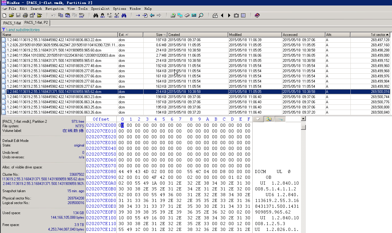Viewport: 392px width, 233px height.
Task: Click the hex view scrollbar up arrow
Action: [303, 119]
